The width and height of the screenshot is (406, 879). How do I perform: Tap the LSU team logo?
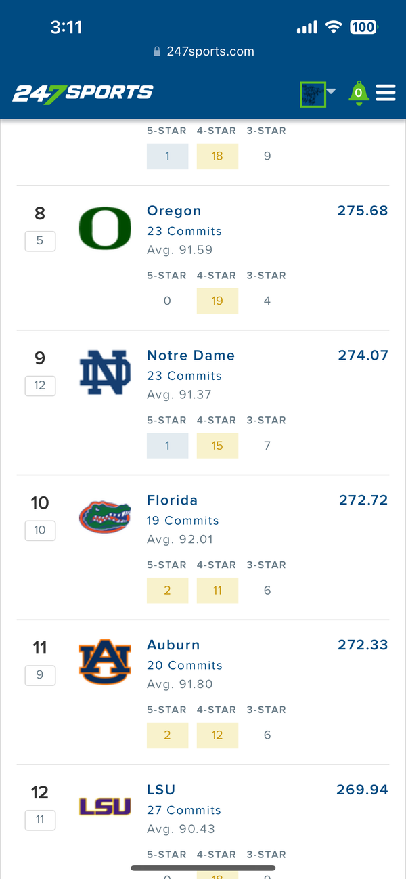coord(105,806)
